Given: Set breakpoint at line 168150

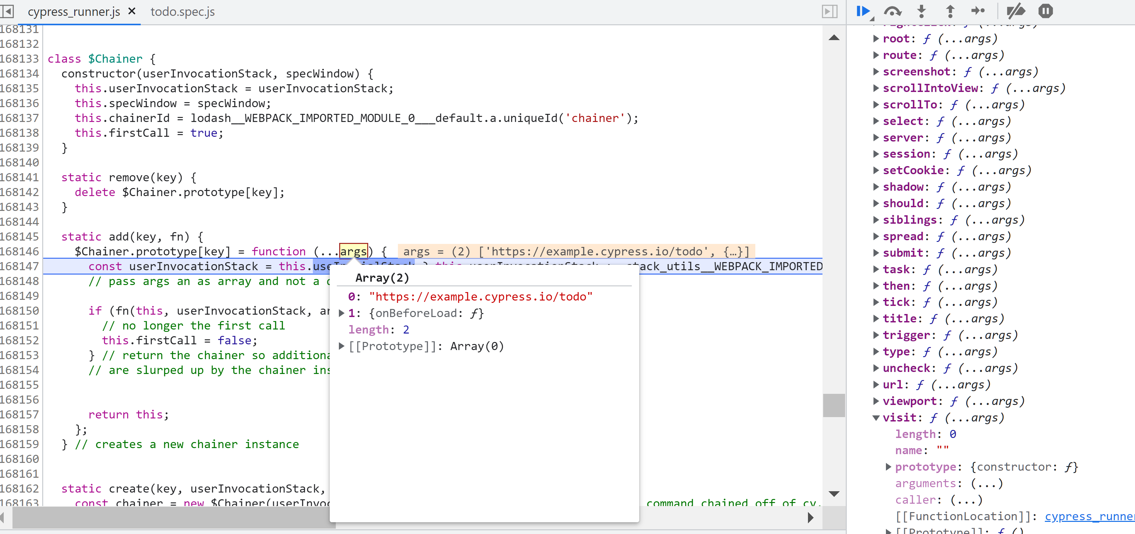Looking at the screenshot, I should click(19, 311).
